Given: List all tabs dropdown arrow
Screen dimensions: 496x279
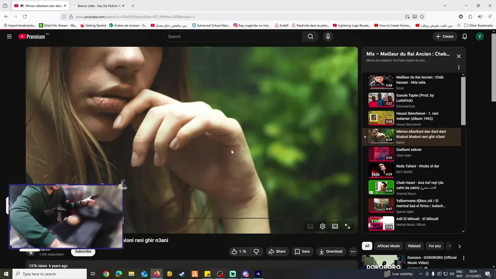Looking at the screenshot, I should coord(445,6).
